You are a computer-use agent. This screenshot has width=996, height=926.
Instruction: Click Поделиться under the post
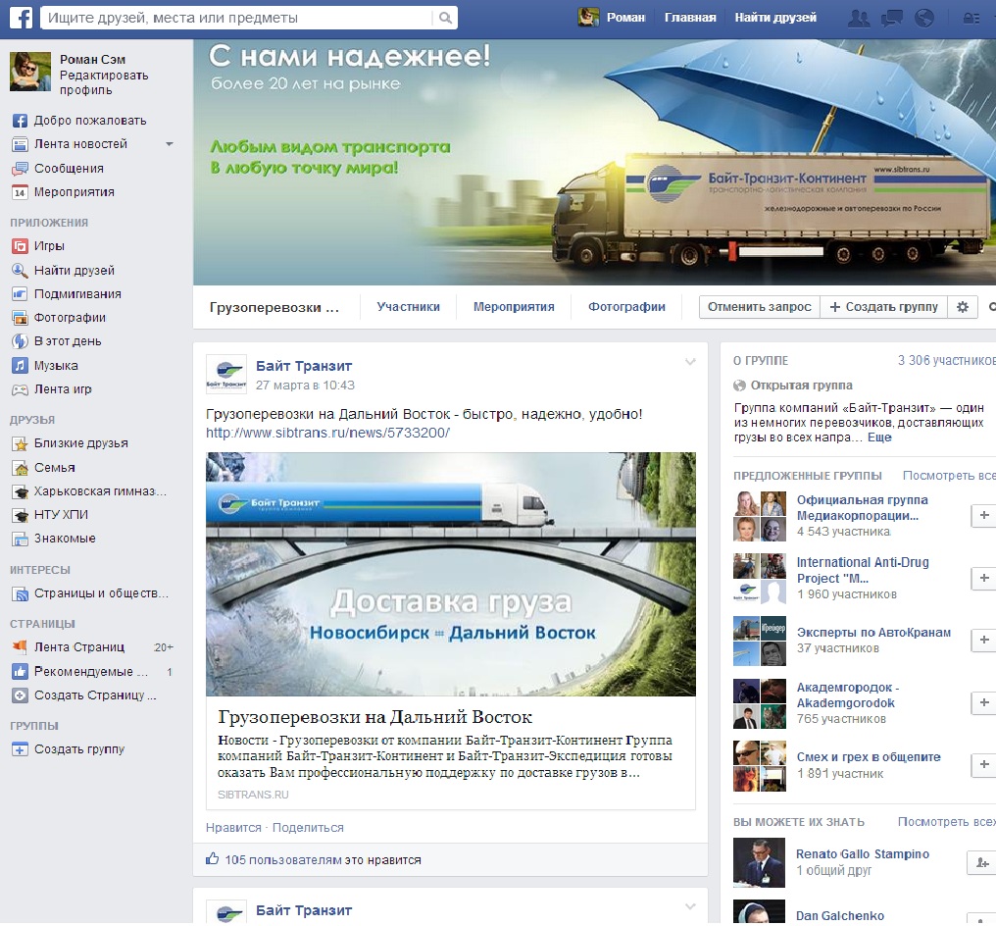(x=308, y=828)
